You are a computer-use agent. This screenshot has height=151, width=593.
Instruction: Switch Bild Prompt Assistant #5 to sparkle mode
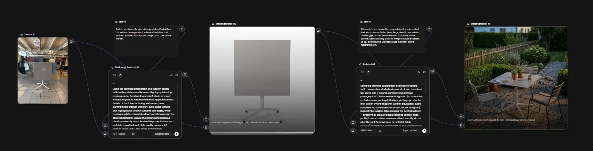(120, 75)
